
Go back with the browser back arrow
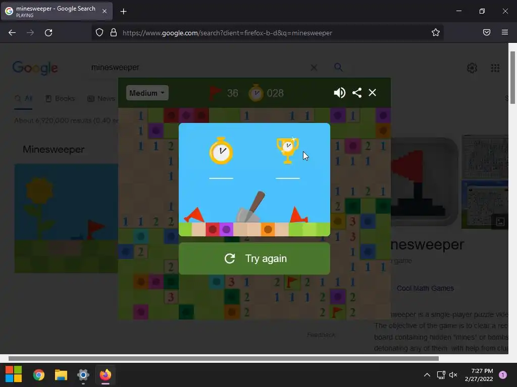[12, 33]
